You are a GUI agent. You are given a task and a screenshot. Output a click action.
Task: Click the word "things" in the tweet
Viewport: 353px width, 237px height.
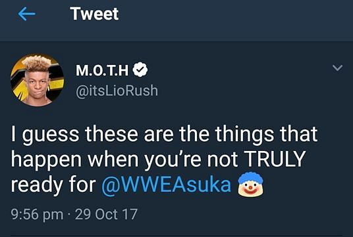click(x=244, y=135)
